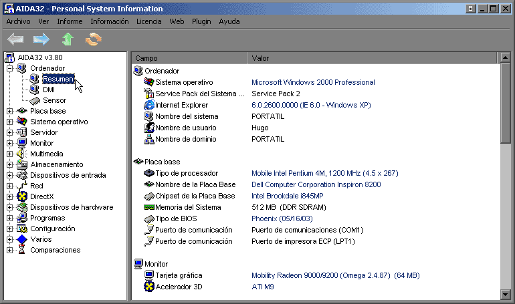Click the Red network icon

point(22,186)
